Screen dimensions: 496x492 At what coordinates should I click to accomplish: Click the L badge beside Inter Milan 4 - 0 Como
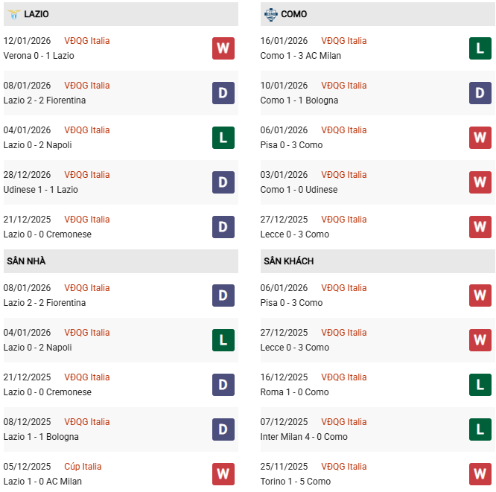coord(480,429)
